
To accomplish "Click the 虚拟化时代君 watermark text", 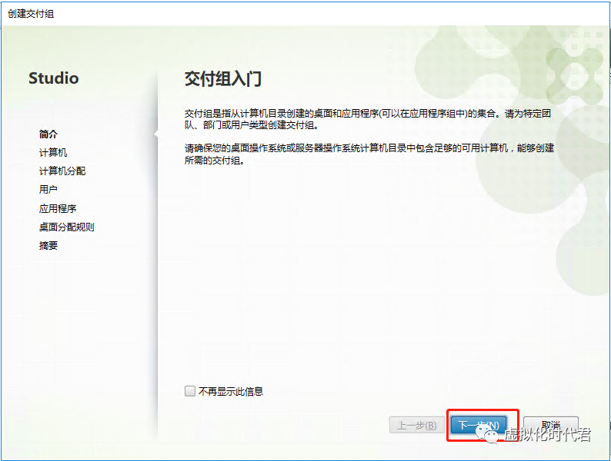I will [x=547, y=434].
